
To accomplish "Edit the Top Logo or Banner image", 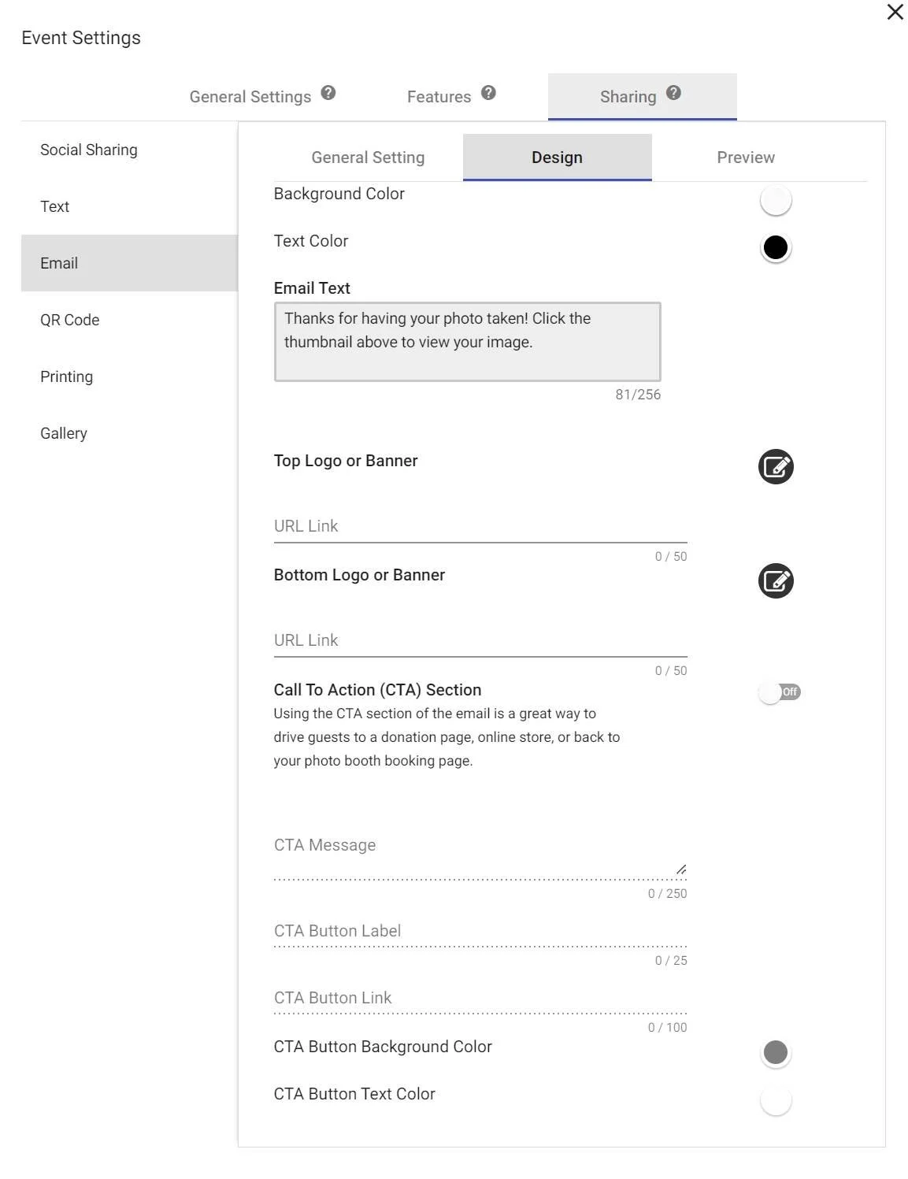I will pyautogui.click(x=776, y=467).
